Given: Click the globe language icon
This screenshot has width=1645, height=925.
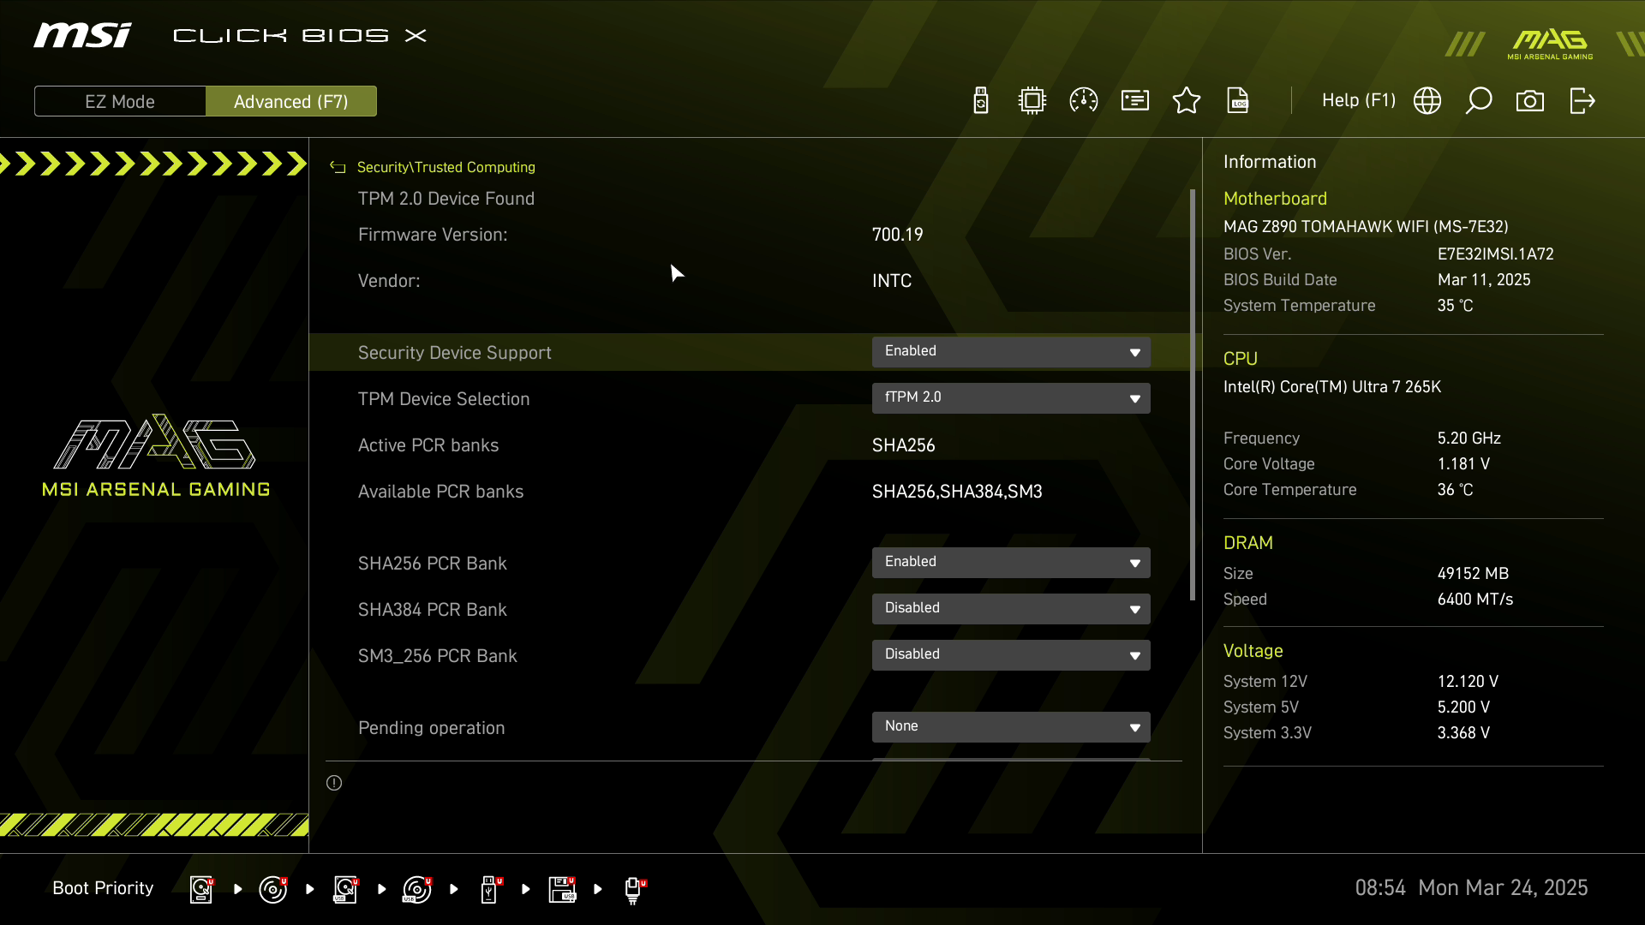Looking at the screenshot, I should point(1427,101).
